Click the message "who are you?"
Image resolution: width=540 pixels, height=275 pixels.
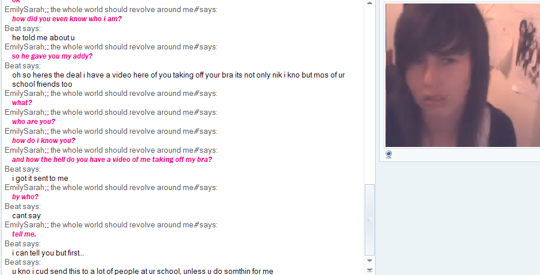(33, 122)
